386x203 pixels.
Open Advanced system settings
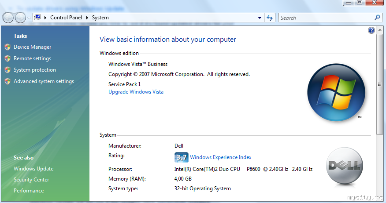(x=44, y=81)
